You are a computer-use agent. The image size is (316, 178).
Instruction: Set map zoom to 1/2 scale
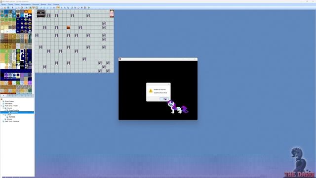(x=61, y=8)
